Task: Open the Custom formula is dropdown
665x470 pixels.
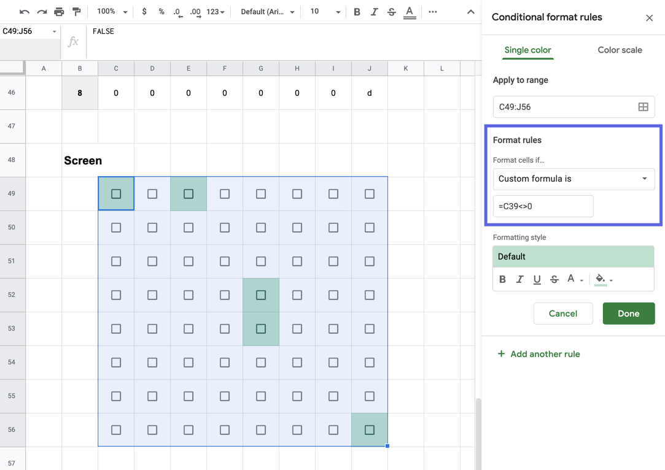Action: pos(574,179)
